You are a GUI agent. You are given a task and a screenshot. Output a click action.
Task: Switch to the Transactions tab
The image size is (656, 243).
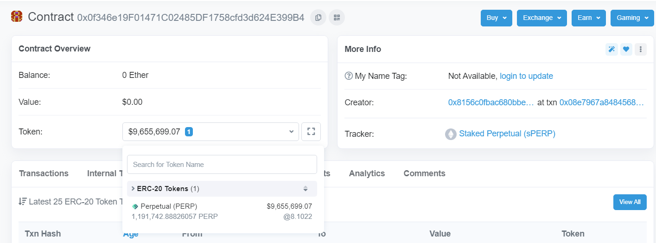[44, 173]
